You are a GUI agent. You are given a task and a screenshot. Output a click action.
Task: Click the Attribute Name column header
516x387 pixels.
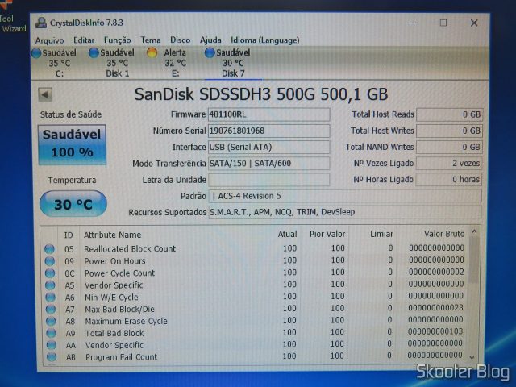[112, 235]
